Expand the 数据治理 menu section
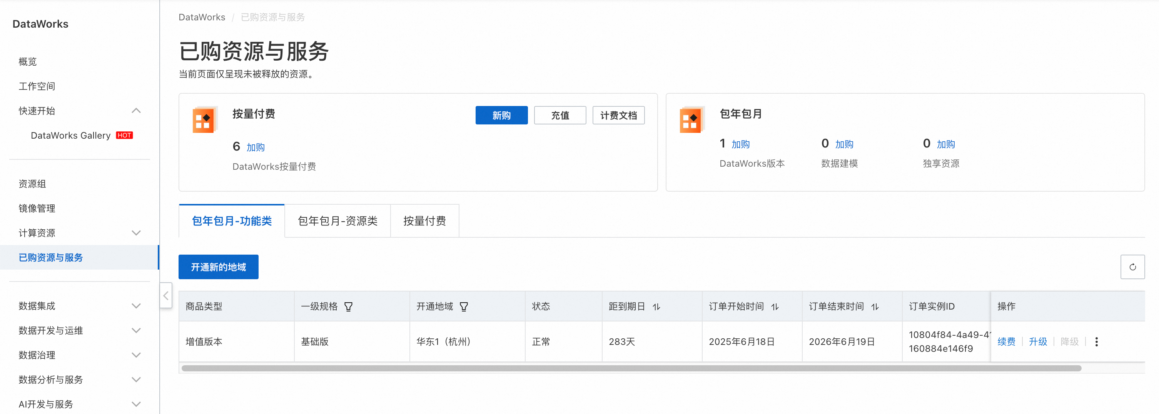1159x414 pixels. point(136,355)
